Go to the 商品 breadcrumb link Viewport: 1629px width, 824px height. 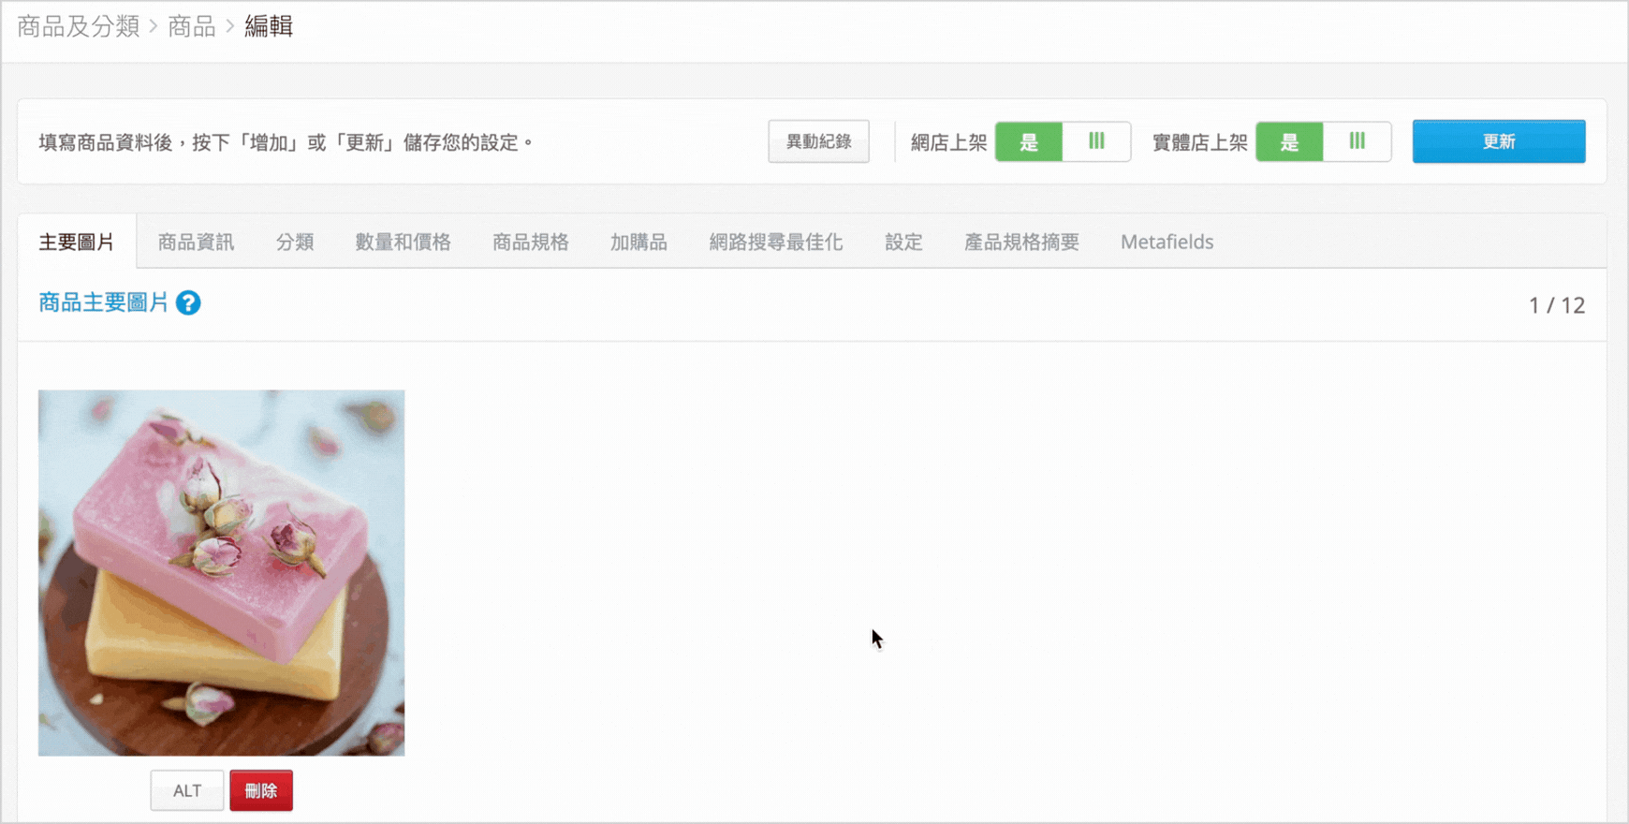tap(192, 26)
